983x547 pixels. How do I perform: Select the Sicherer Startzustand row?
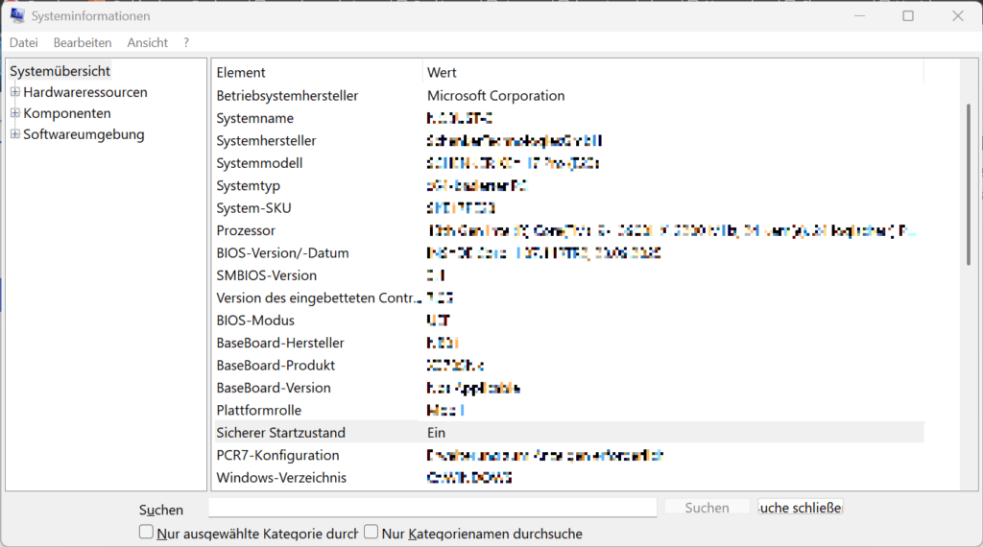coord(568,433)
